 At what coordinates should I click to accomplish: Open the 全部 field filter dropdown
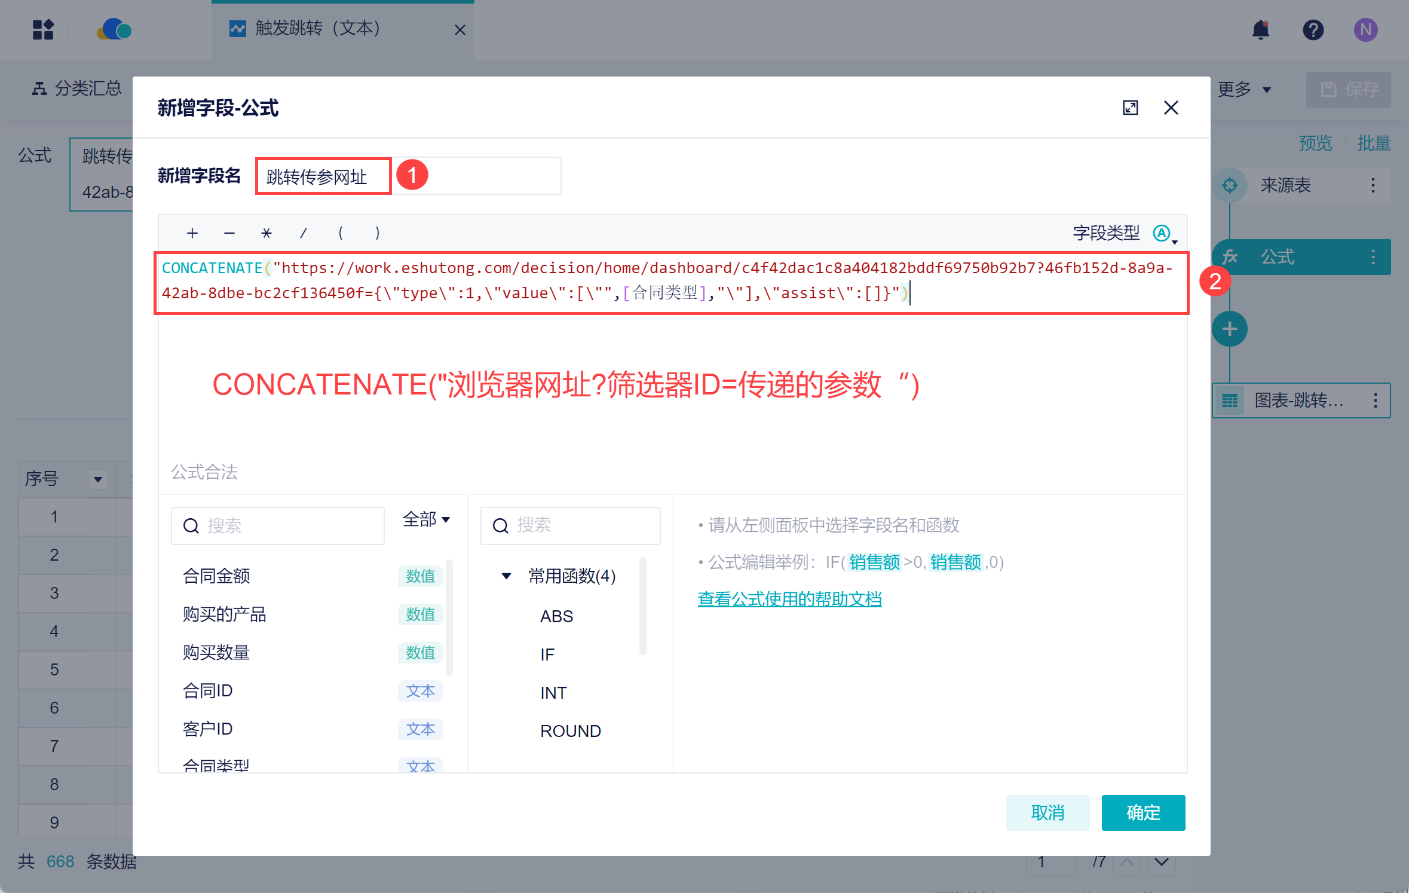[426, 519]
